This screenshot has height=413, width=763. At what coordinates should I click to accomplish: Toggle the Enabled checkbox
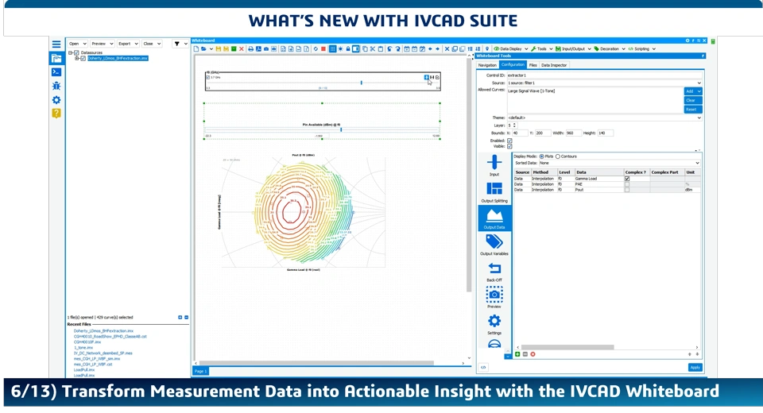click(x=509, y=141)
